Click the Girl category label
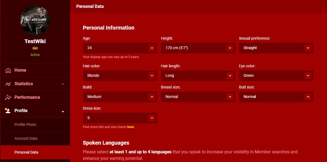Viewport: 327px width, 162px height. [35, 48]
